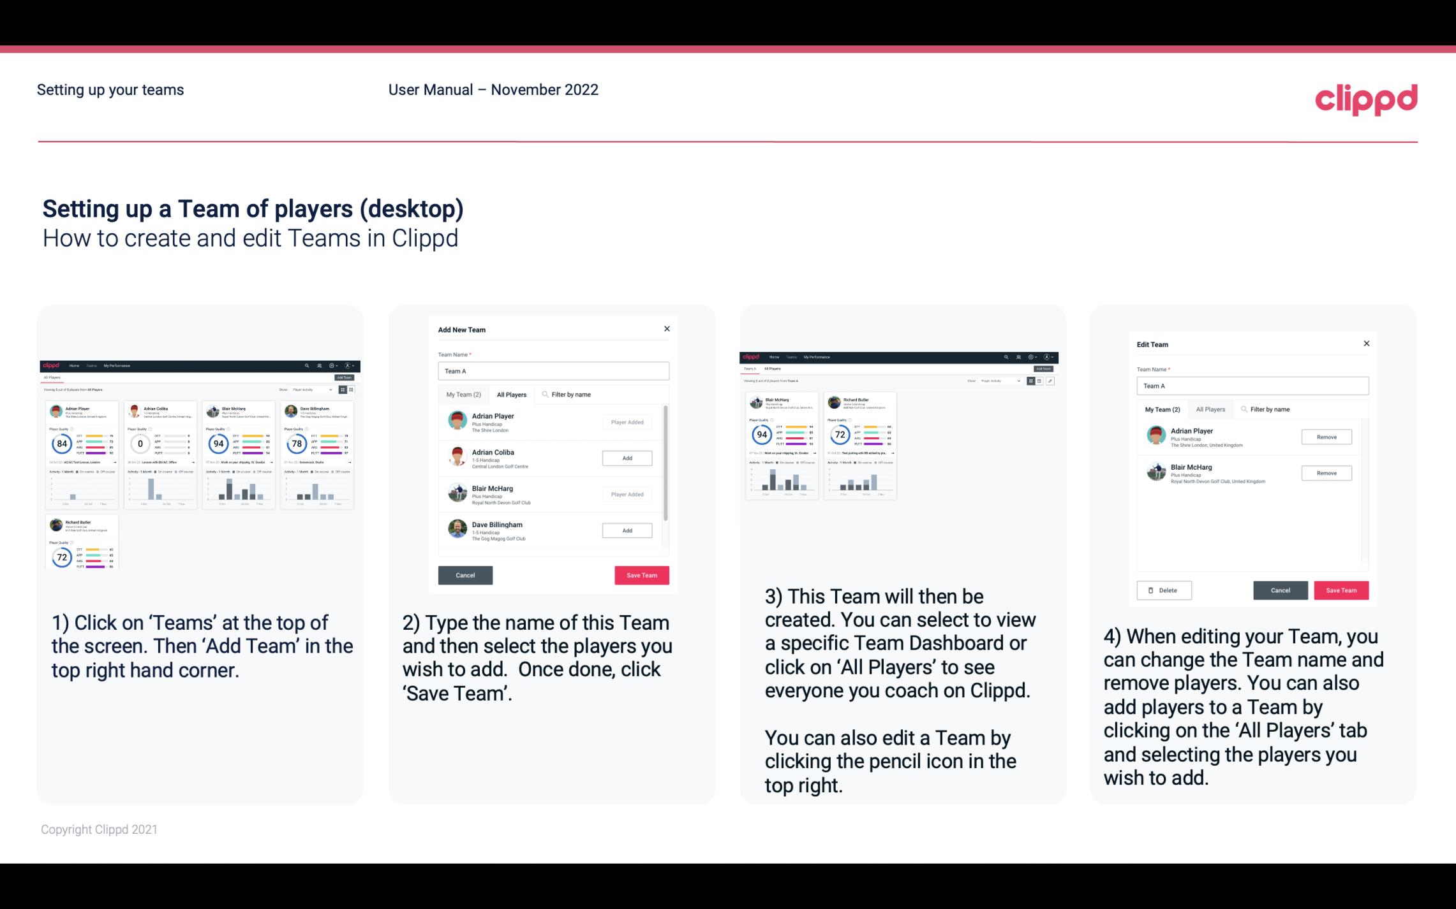Click Cancel button in Edit Team dialog
The height and width of the screenshot is (909, 1456).
1280,590
